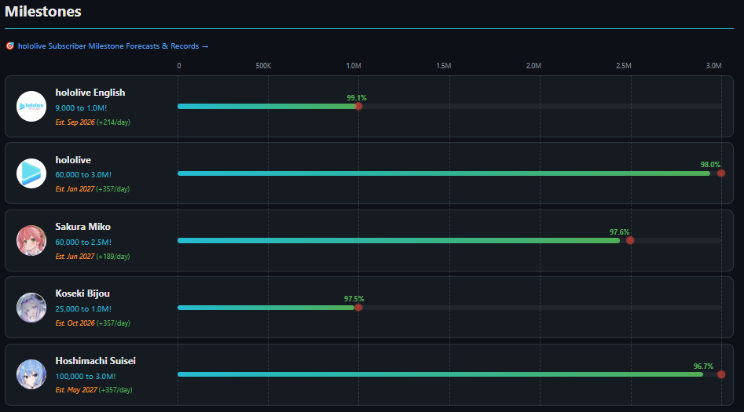Select the Hoshimachi Suisei channel name
Screen dimensions: 744x412
click(x=95, y=361)
